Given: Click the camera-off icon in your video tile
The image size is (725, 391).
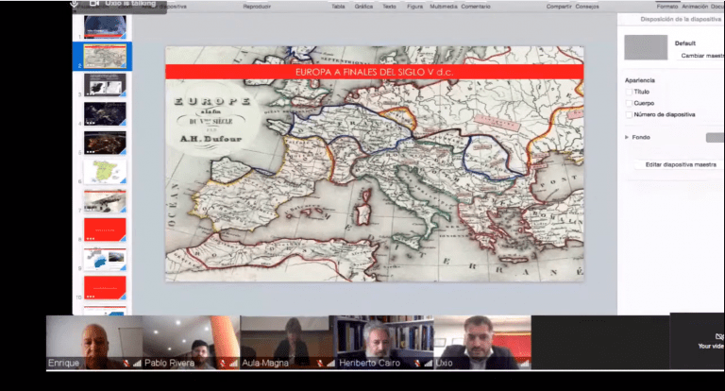Looking at the screenshot, I should click(719, 336).
